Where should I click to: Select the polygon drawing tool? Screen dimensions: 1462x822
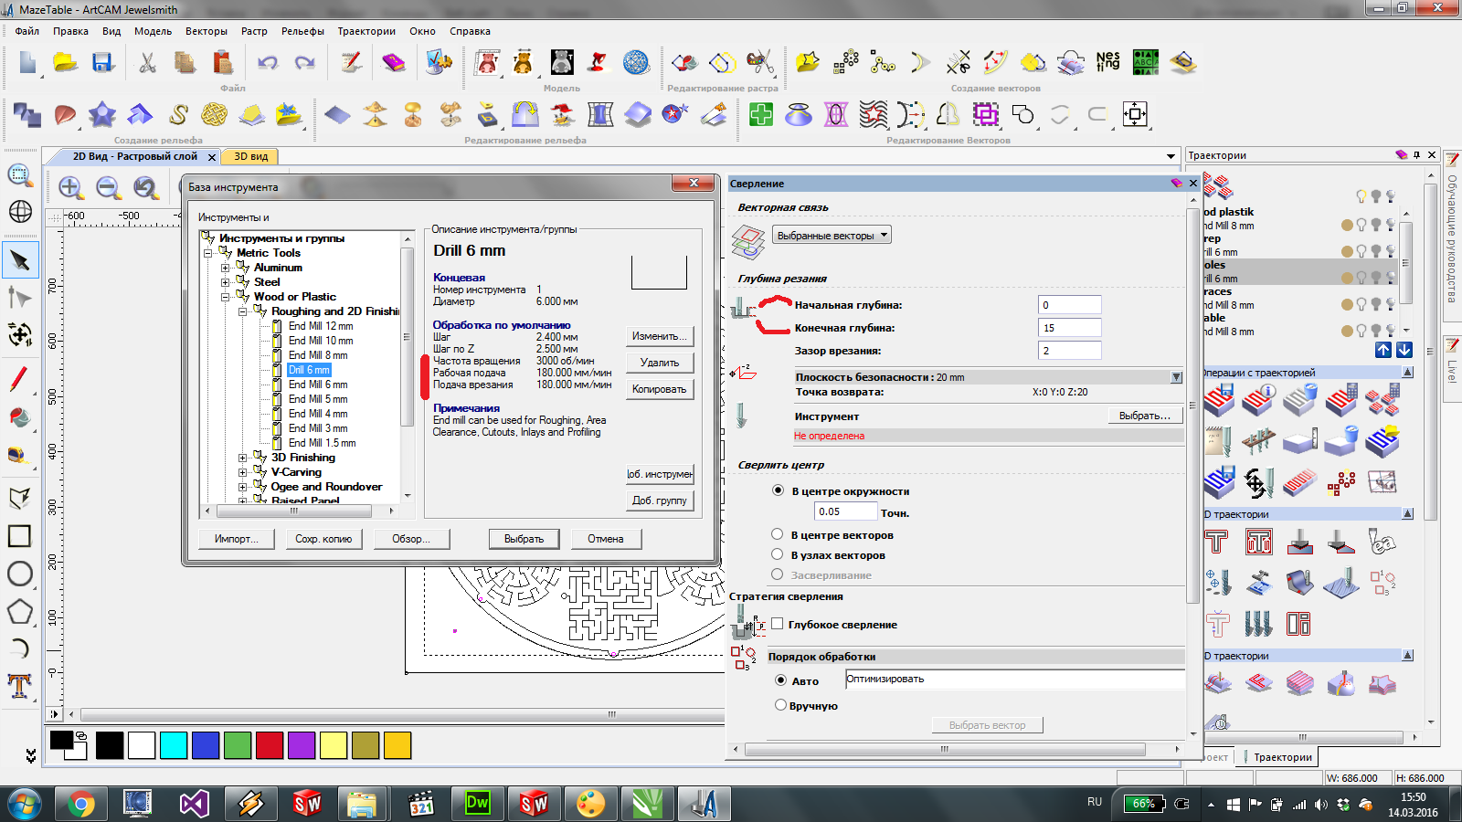(x=20, y=611)
